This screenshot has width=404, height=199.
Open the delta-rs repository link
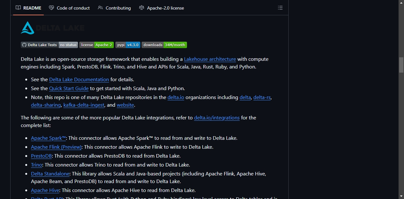coord(262,97)
